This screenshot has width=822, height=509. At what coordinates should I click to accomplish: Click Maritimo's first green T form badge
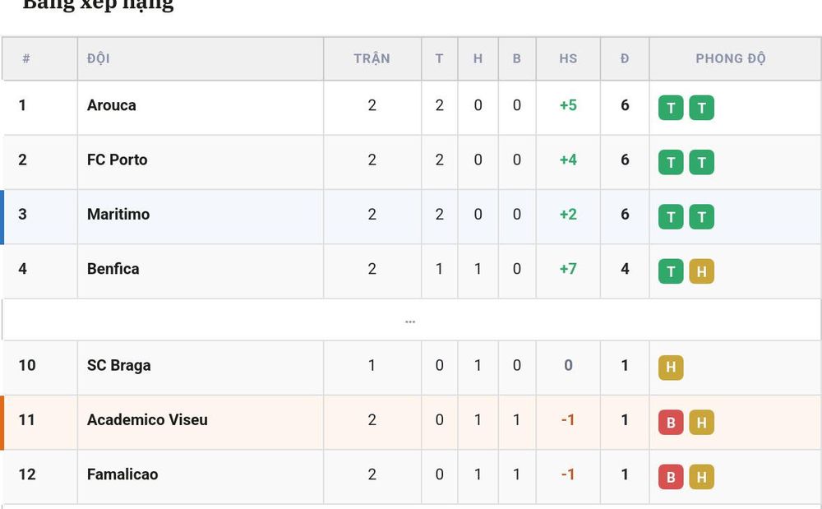671,217
